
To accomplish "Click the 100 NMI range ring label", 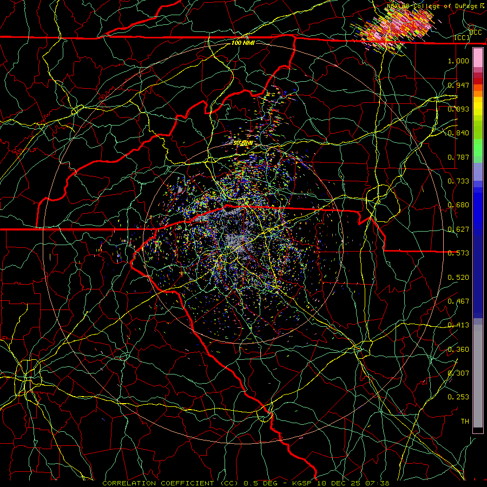I will [x=243, y=43].
